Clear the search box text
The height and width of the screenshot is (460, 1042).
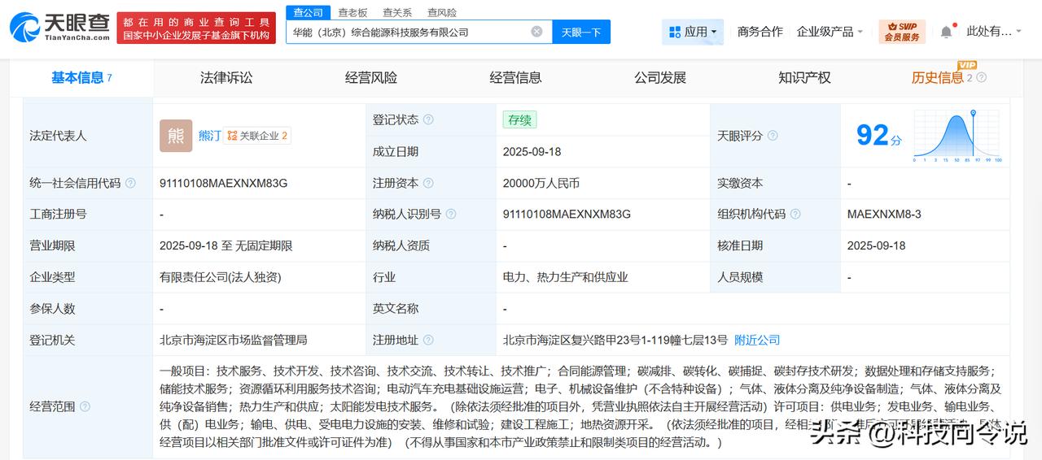[x=536, y=32]
